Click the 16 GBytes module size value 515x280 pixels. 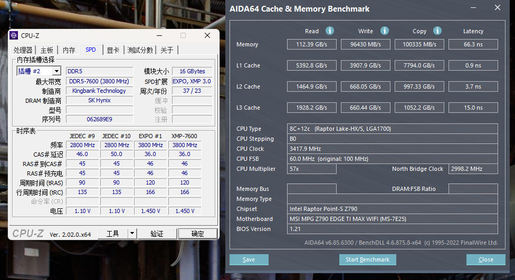click(192, 71)
